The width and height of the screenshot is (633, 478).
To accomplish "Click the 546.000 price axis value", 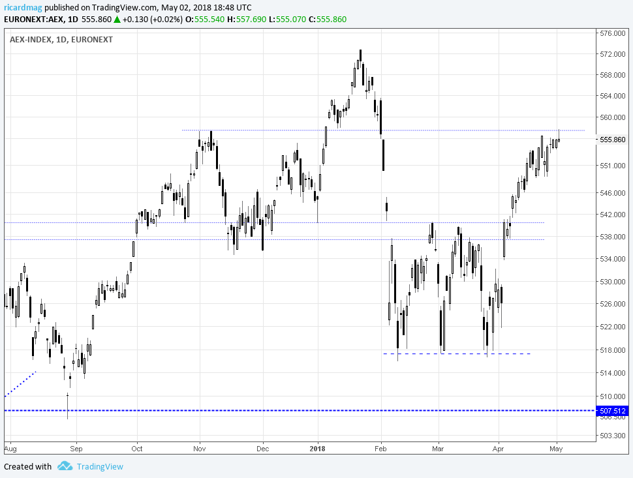I will point(613,193).
